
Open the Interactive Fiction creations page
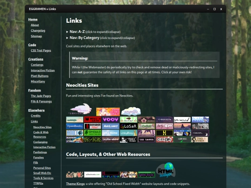coord(43,71)
